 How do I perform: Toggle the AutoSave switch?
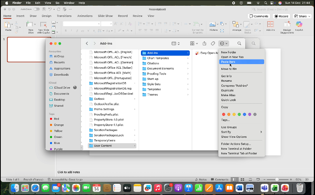point(37,9)
